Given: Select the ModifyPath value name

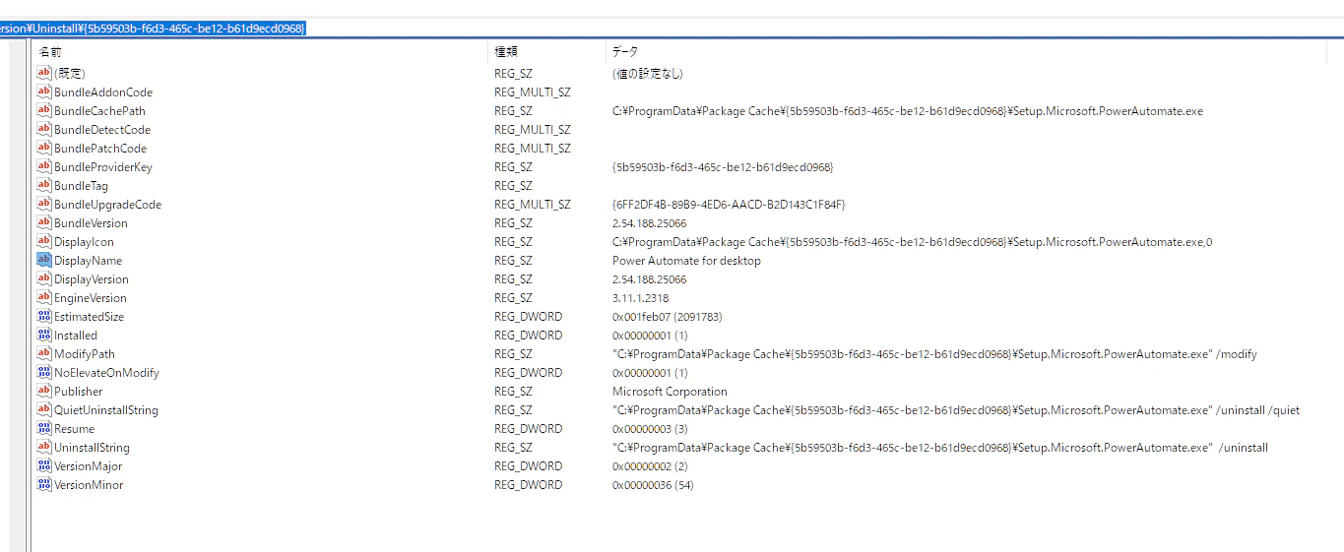Looking at the screenshot, I should (85, 354).
